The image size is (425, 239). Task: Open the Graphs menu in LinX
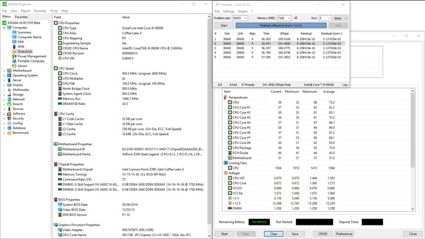click(243, 11)
